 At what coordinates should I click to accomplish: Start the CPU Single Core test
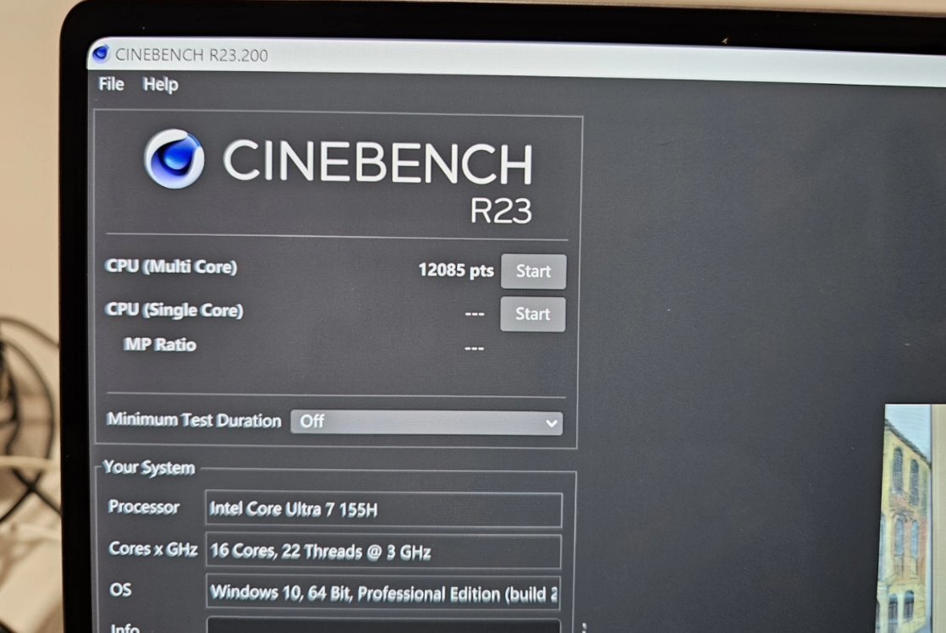(532, 314)
